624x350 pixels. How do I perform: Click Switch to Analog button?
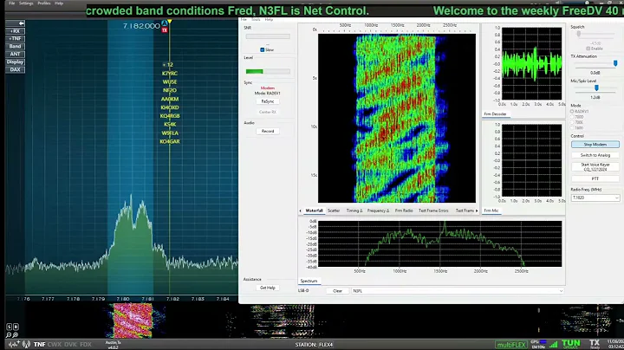click(x=595, y=155)
